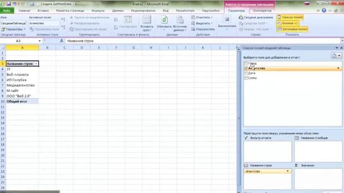The width and height of the screenshot is (344, 193).
Task: Click the fx insert function icon
Action: tap(62, 41)
